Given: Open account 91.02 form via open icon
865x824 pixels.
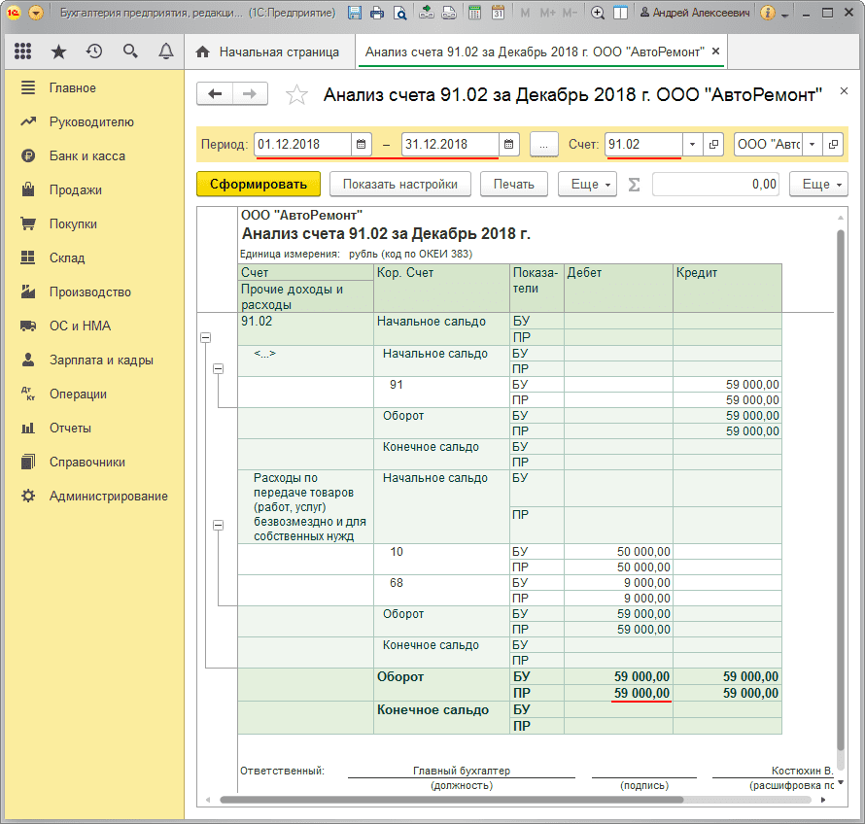Looking at the screenshot, I should point(713,145).
